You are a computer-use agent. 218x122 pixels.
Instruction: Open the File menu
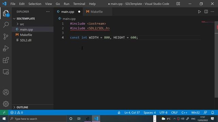pyautogui.click(x=13, y=4)
